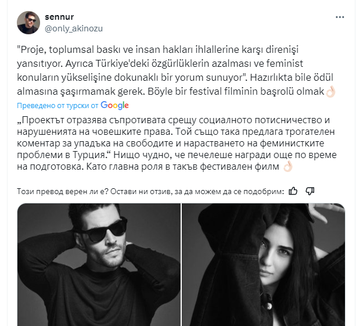The height and width of the screenshot is (326, 356).
Task: Click the Google logo beside translation label
Action: 114,105
